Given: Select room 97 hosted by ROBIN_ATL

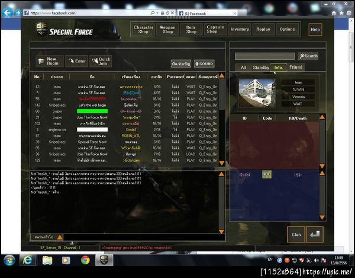Looking at the screenshot, I should click(125, 136).
